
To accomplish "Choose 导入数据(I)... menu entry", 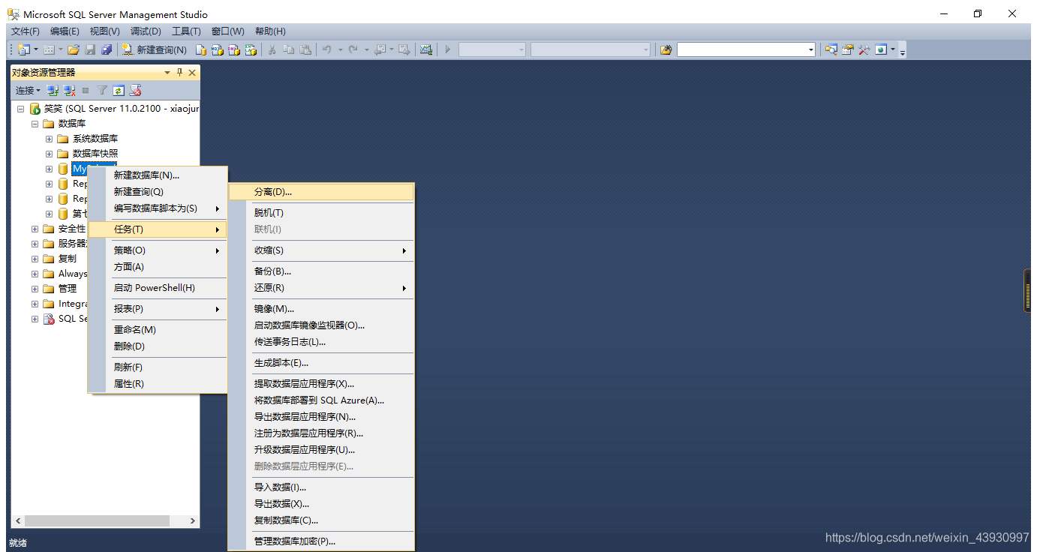I will coord(321,487).
